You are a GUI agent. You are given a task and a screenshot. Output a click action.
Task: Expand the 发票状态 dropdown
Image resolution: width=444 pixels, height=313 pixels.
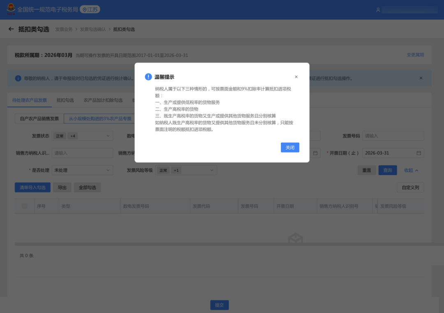[x=83, y=136]
